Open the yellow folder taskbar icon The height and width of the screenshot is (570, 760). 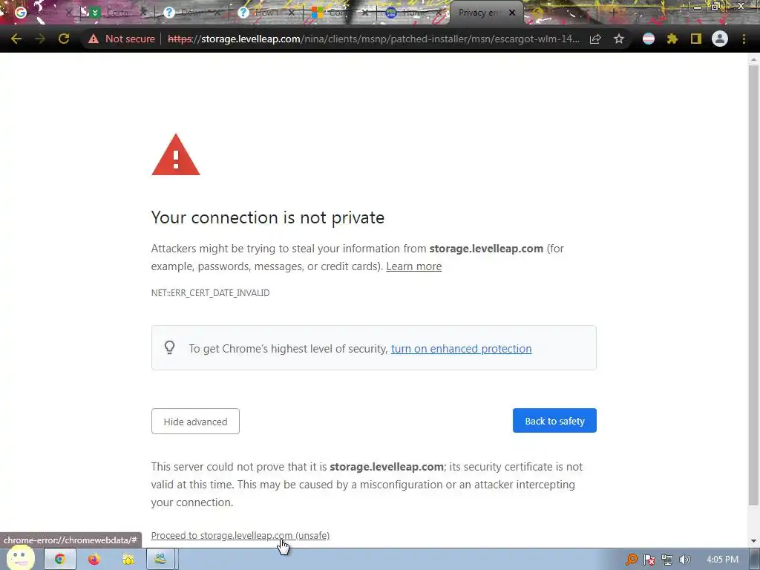[x=128, y=560]
